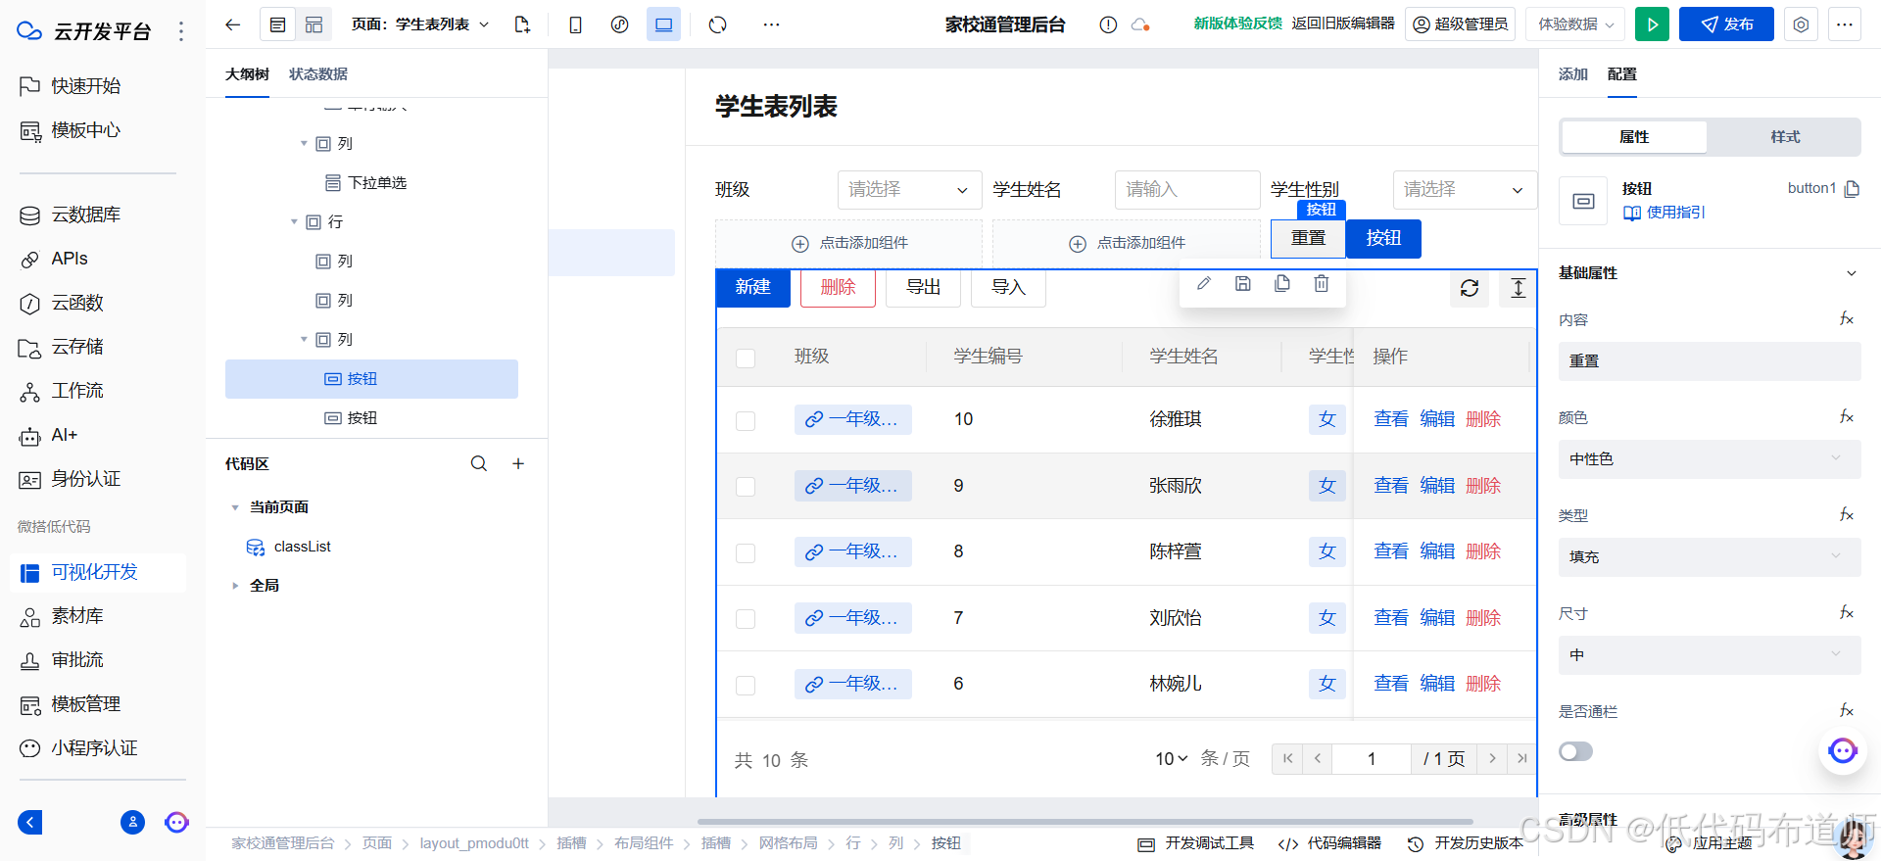This screenshot has height=861, width=1881.
Task: Click the cloud sync status icon
Action: (1140, 24)
